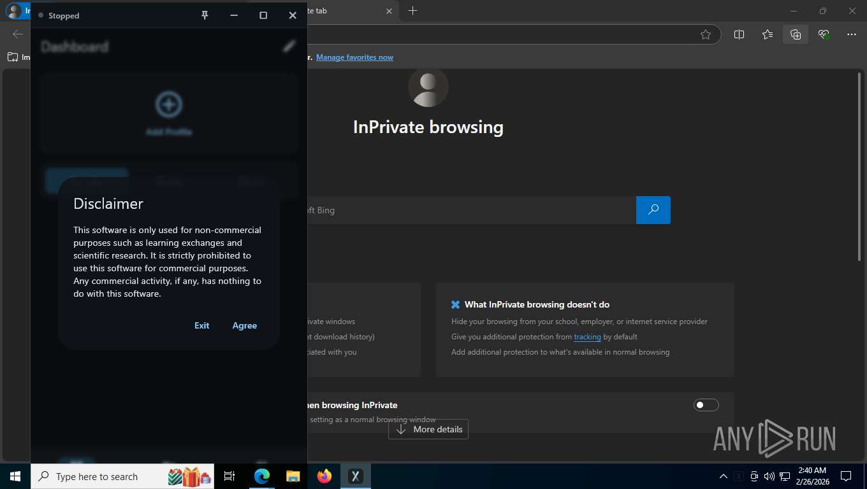Maximize the Stopped app window
This screenshot has width=867, height=489.
(263, 15)
